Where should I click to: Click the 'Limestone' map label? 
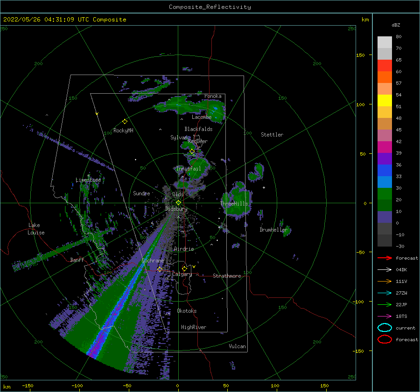click(x=88, y=180)
